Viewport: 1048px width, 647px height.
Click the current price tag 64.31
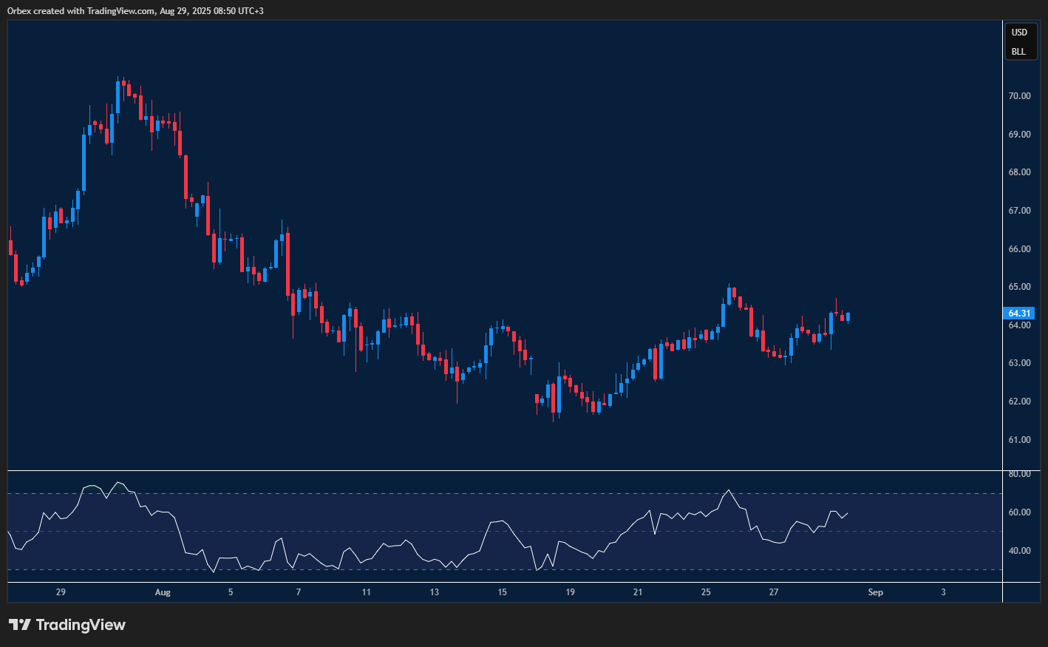pos(1019,314)
